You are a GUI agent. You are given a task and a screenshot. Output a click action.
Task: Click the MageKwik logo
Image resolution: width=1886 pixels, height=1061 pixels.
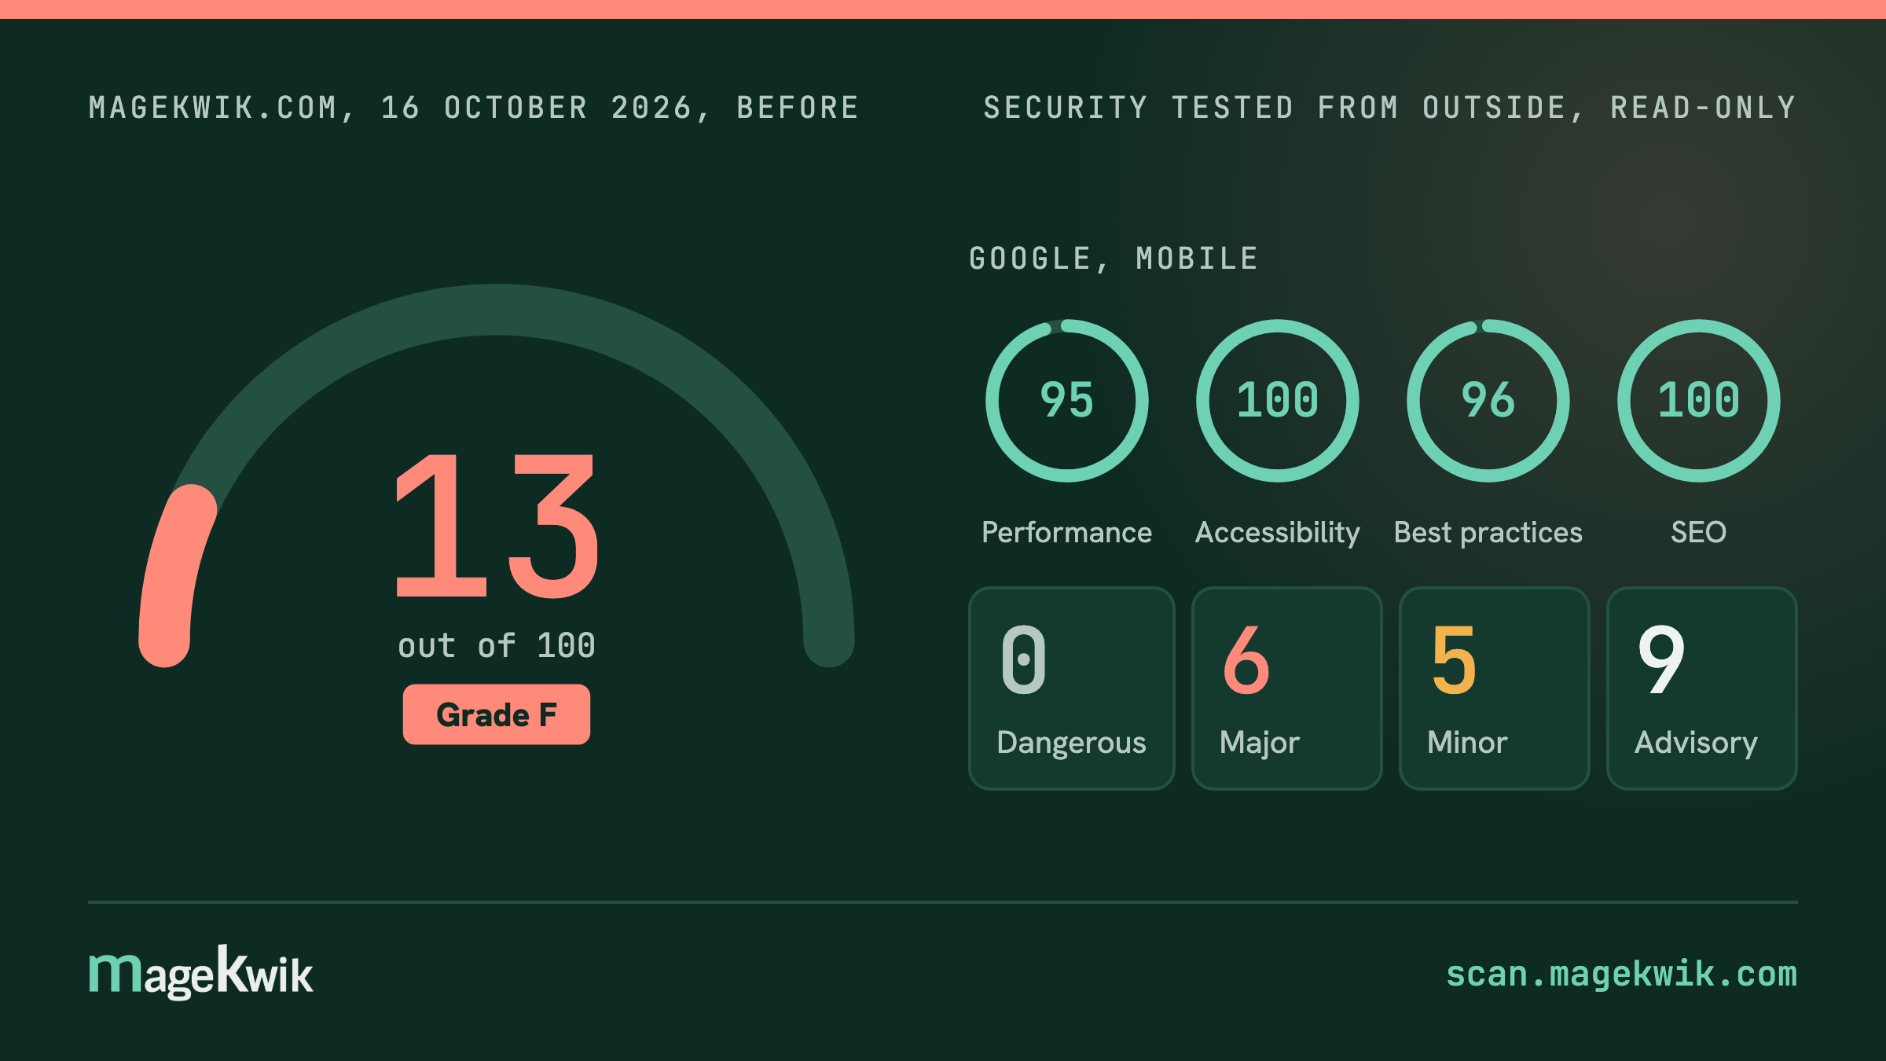click(x=201, y=973)
